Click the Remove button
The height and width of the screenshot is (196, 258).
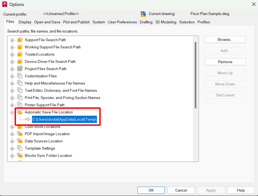coord(225,62)
